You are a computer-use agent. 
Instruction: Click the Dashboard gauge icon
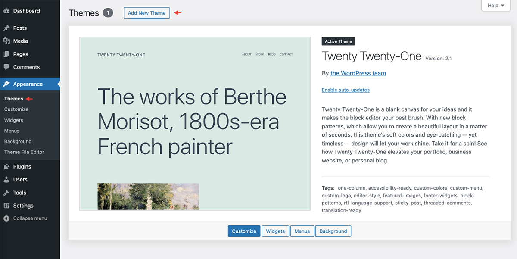[x=6, y=11]
